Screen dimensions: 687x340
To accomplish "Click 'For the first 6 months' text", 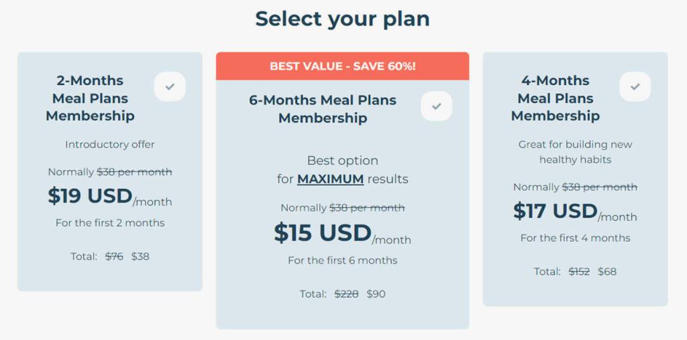I will 342,260.
